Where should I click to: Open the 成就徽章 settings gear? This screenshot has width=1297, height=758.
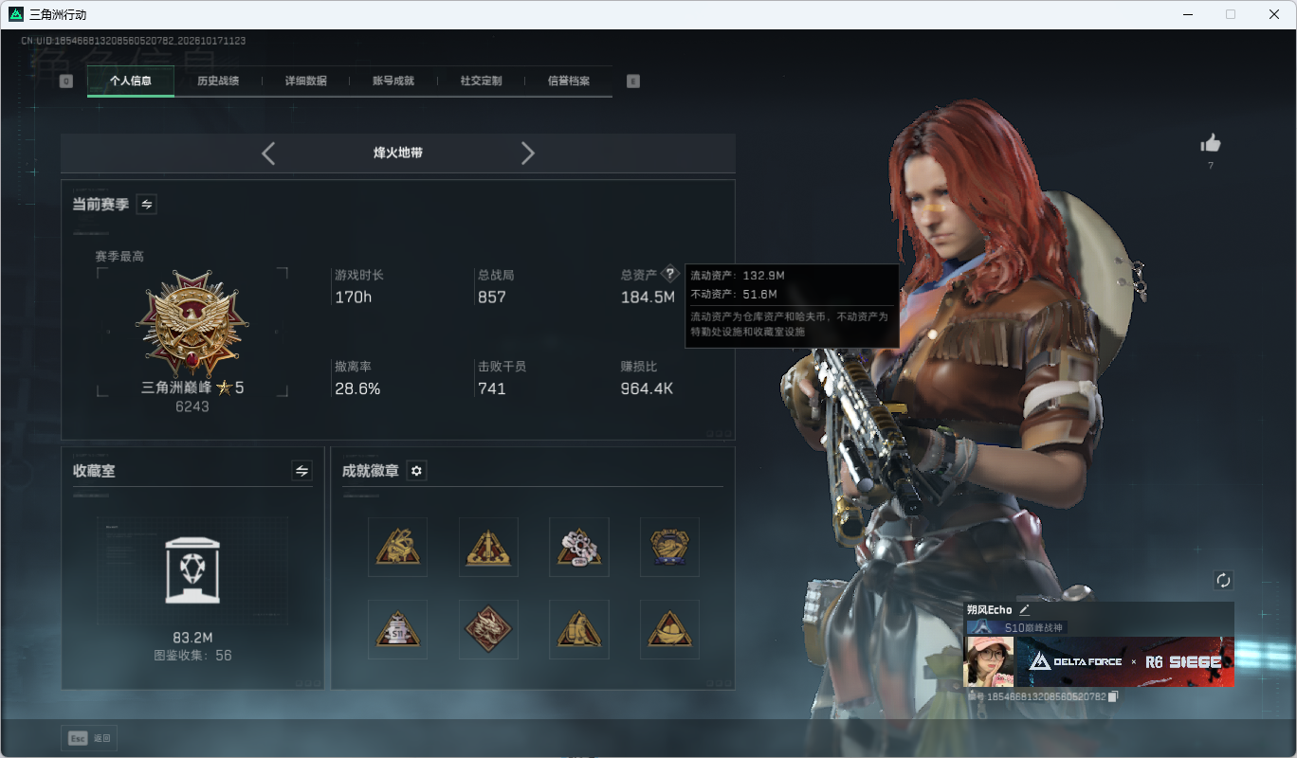416,470
